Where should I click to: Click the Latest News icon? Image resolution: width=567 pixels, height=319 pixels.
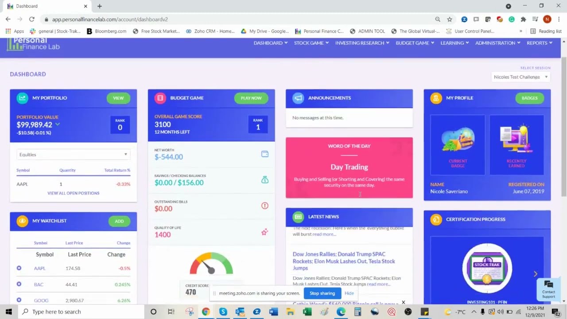pos(298,217)
